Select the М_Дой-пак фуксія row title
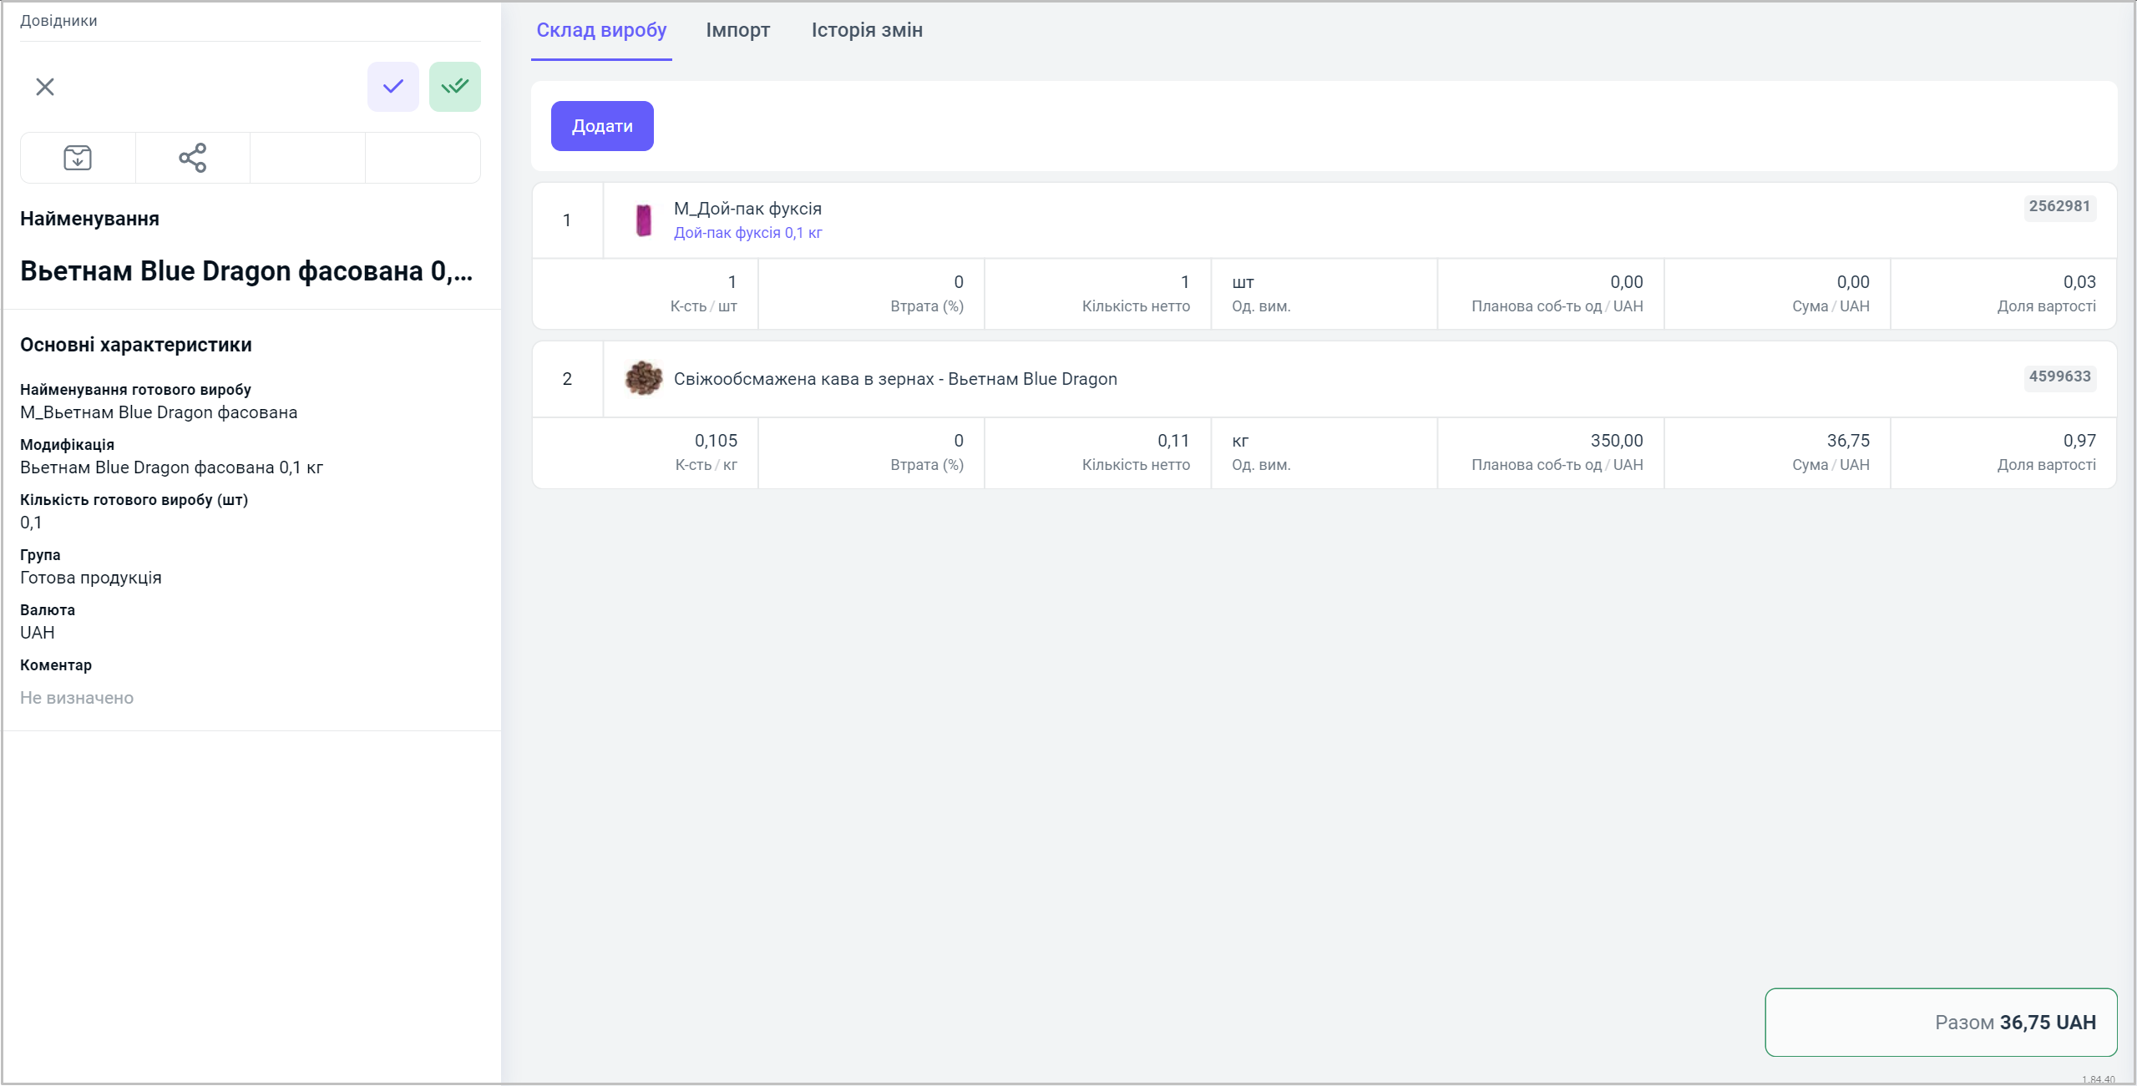The height and width of the screenshot is (1086, 2137). tap(747, 209)
